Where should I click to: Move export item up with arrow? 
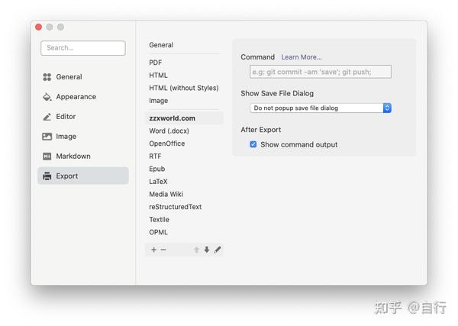coord(197,250)
